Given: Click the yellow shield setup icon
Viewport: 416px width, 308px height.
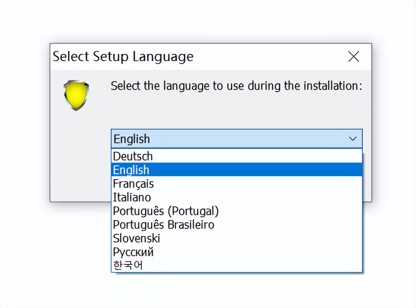Looking at the screenshot, I should (x=76, y=95).
